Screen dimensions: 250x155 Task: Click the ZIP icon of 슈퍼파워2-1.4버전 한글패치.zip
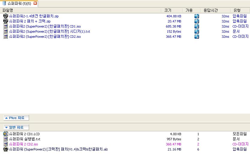coord(6,16)
